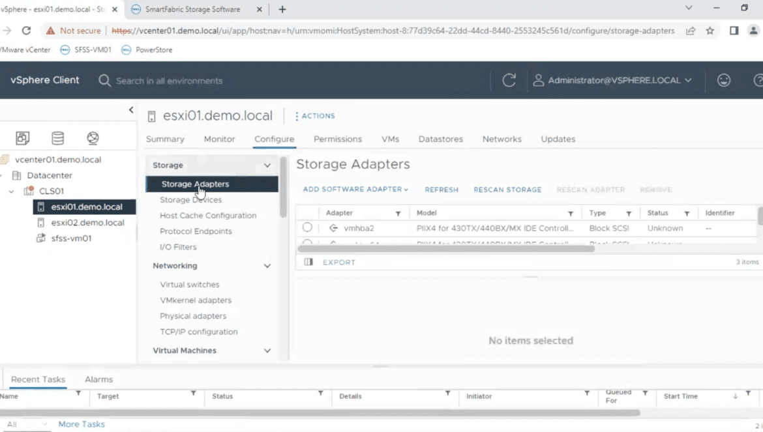Open VMkernel adapters page
The width and height of the screenshot is (763, 432).
[196, 300]
